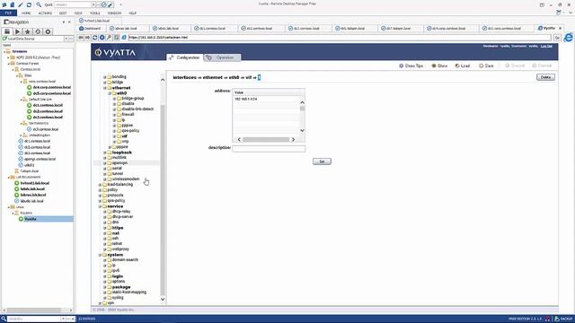The width and height of the screenshot is (575, 323).
Task: Click the Show Tips icon
Action: click(x=402, y=65)
